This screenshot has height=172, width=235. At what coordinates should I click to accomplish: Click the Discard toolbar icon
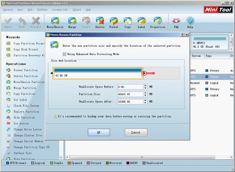[36, 23]
